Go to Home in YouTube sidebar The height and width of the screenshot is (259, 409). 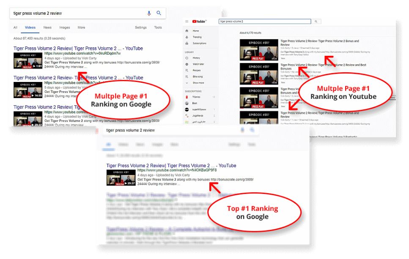pyautogui.click(x=196, y=31)
